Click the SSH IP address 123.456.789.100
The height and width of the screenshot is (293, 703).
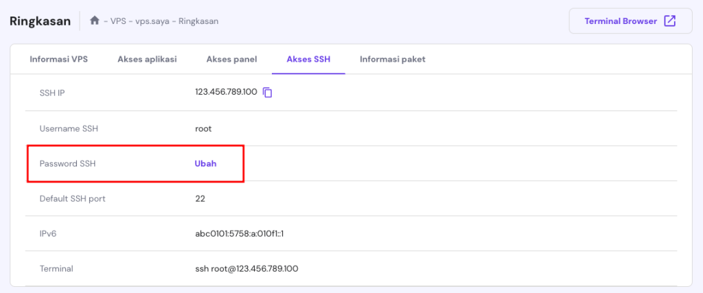[x=226, y=93]
